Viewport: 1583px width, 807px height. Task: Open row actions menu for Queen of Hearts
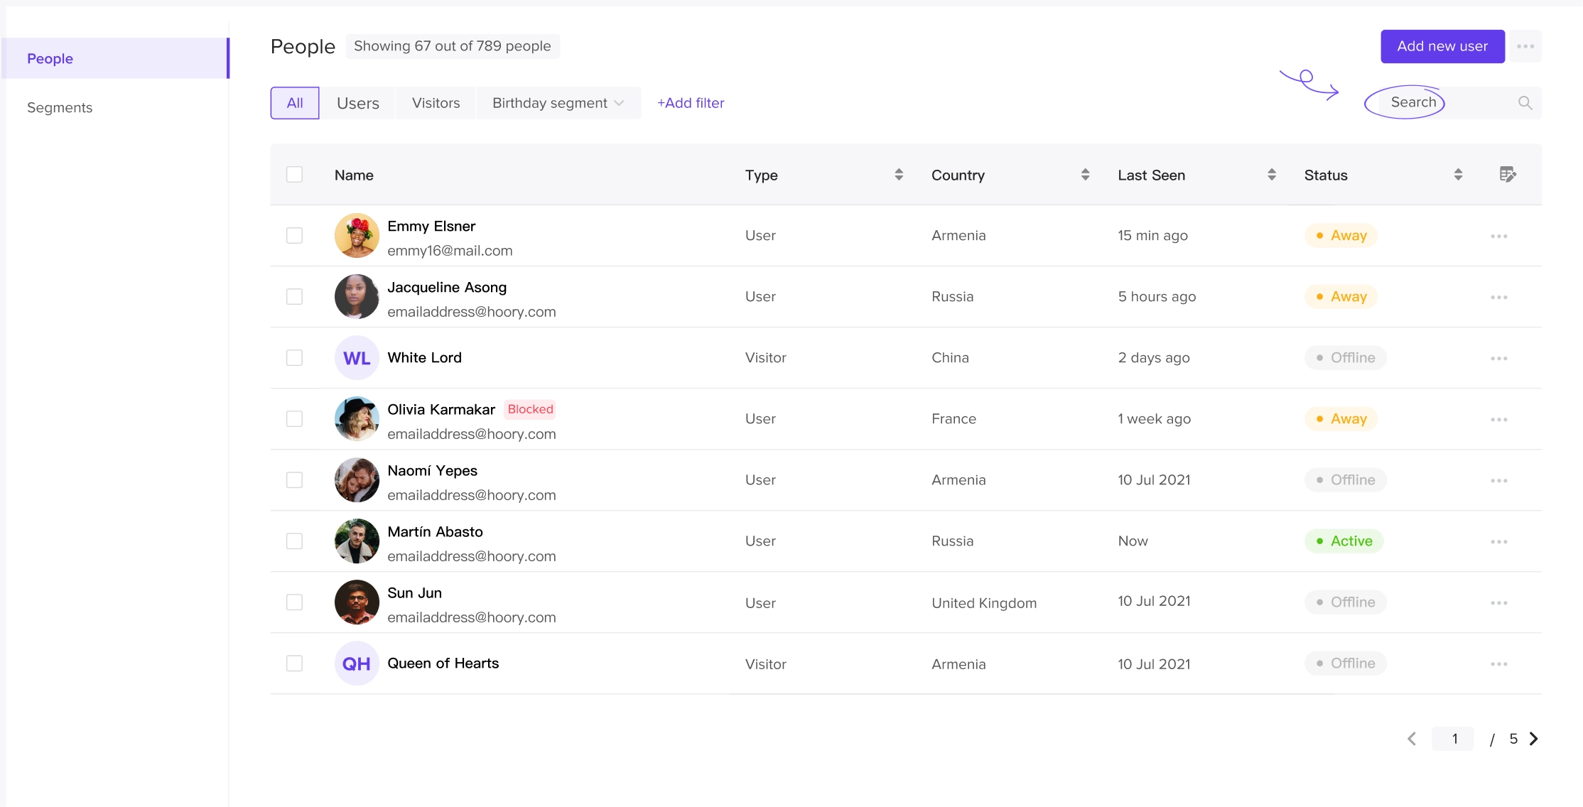(x=1499, y=664)
